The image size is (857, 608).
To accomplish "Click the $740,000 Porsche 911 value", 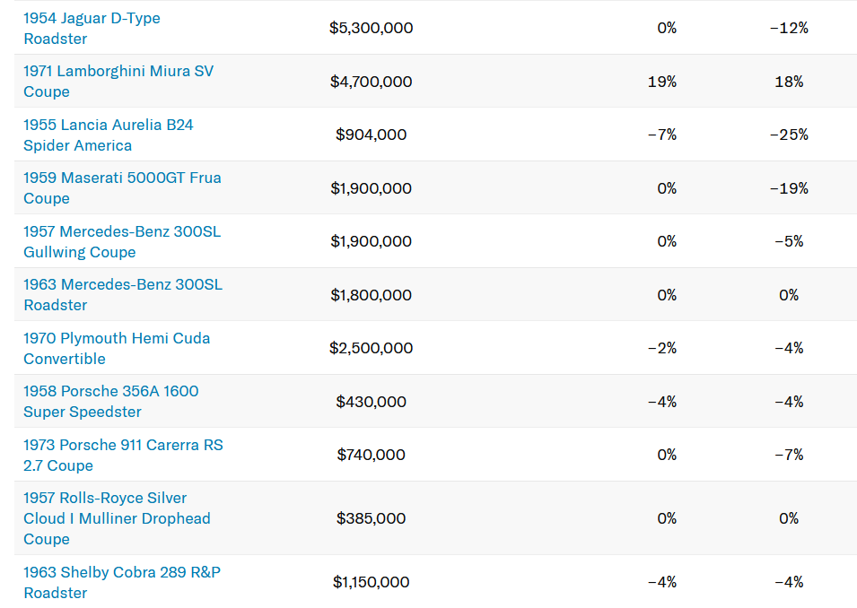I will point(371,455).
